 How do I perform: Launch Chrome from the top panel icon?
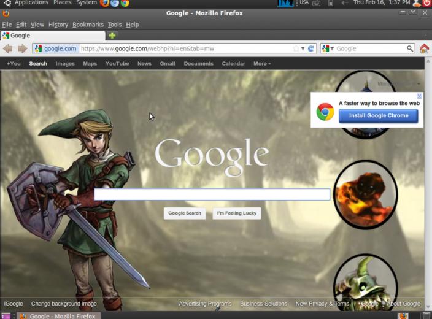tap(125, 3)
